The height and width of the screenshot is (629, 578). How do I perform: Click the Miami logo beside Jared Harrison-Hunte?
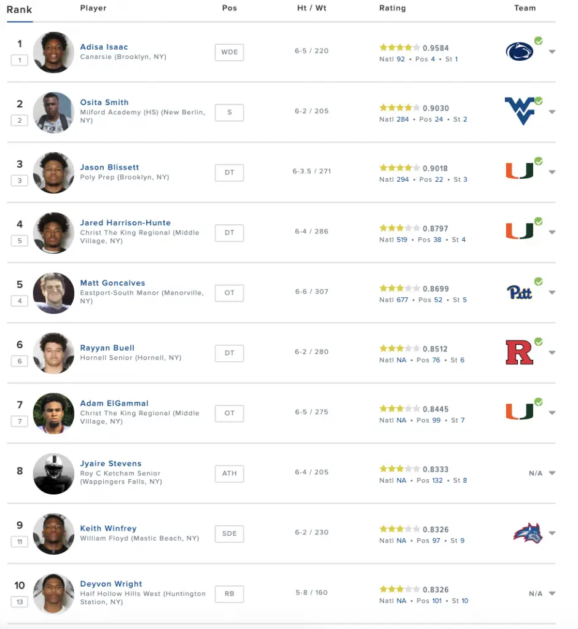[x=520, y=232]
